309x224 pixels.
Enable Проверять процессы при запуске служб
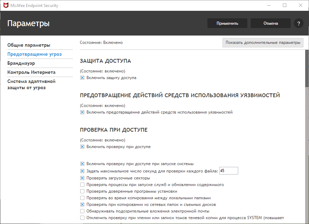coord(82,185)
